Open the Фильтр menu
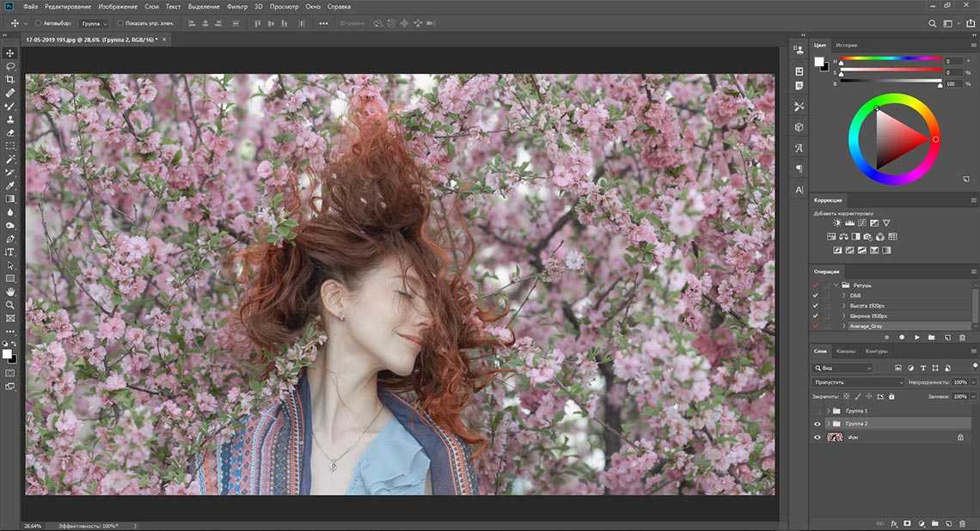The width and height of the screenshot is (980, 531). click(x=236, y=6)
